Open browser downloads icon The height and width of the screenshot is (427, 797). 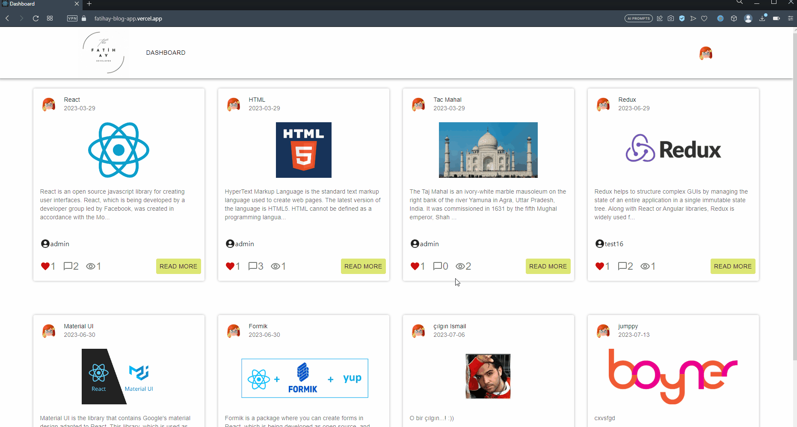762,18
